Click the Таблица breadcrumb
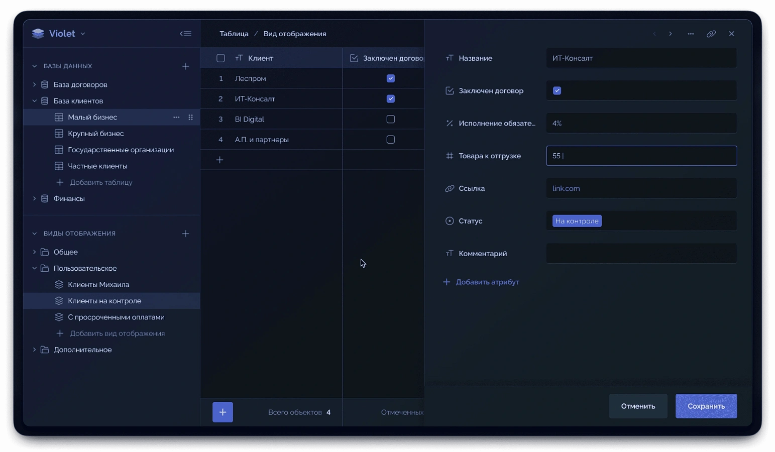Viewport: 775px width, 452px height. pyautogui.click(x=234, y=34)
